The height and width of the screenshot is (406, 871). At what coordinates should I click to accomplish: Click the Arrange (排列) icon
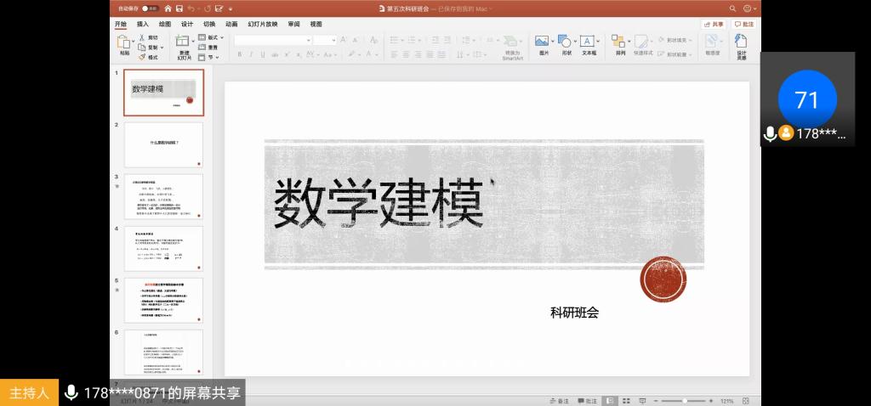619,43
